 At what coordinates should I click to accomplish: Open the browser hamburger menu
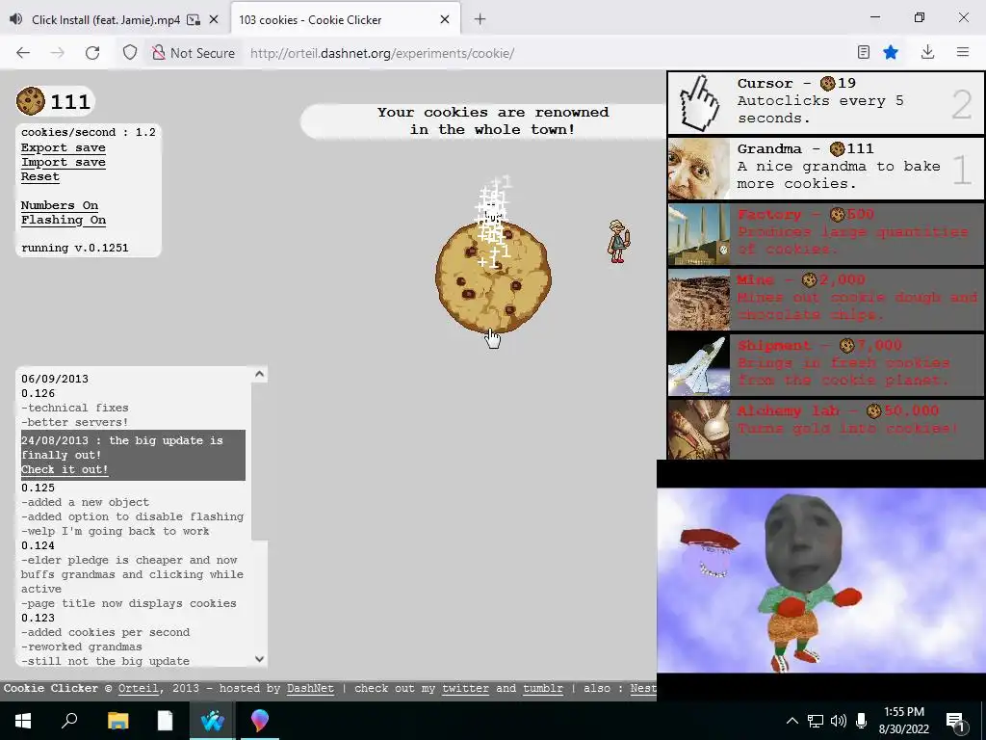click(x=963, y=52)
